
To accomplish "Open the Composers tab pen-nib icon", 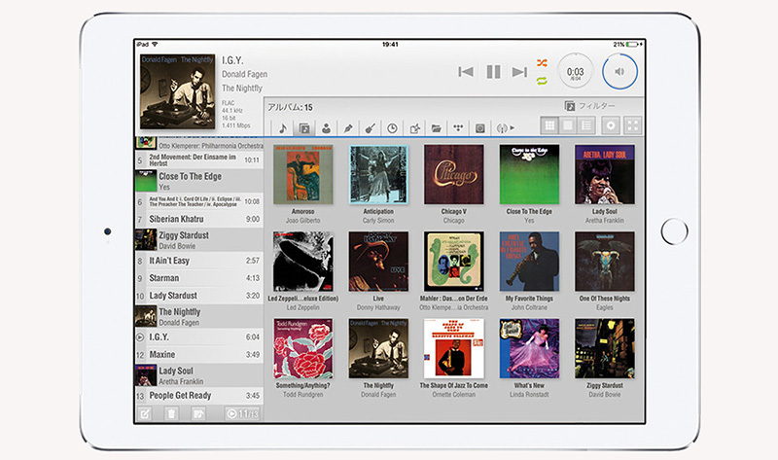I will tap(348, 128).
